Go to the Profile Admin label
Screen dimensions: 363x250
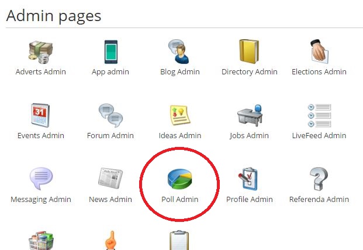[250, 199]
